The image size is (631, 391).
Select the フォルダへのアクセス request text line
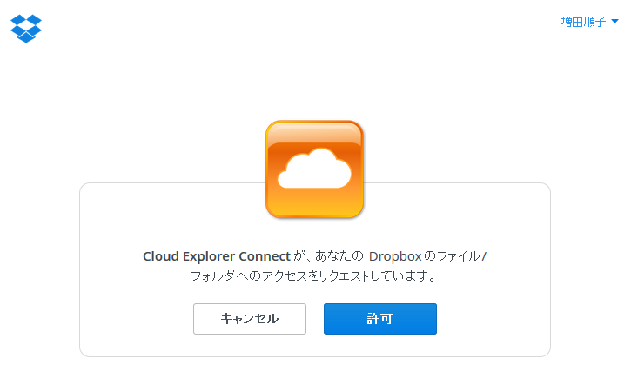[x=313, y=276]
